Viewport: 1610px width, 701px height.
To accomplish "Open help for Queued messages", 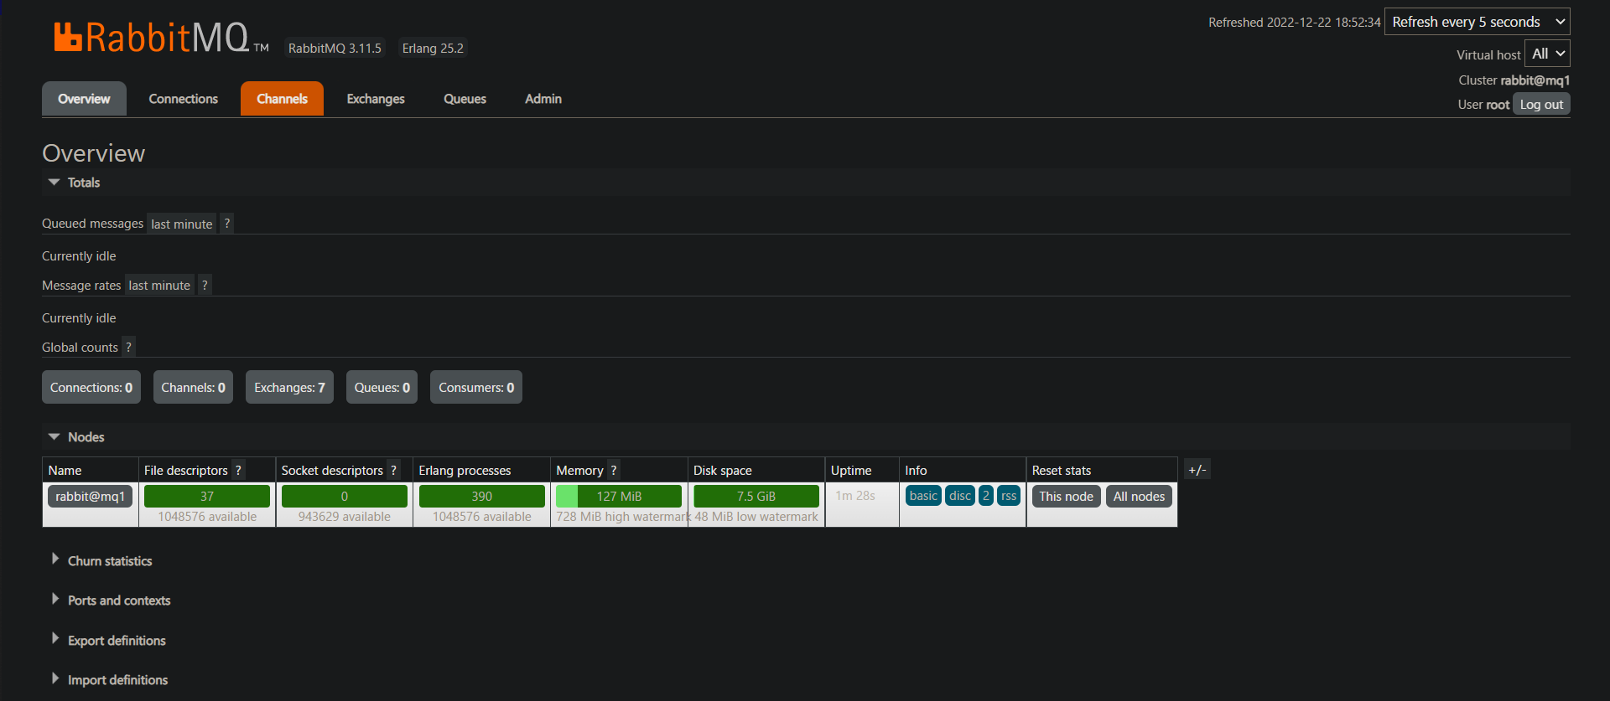I will [x=226, y=224].
